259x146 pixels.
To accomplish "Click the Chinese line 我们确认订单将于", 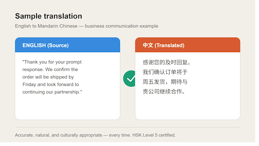I will (x=165, y=72).
